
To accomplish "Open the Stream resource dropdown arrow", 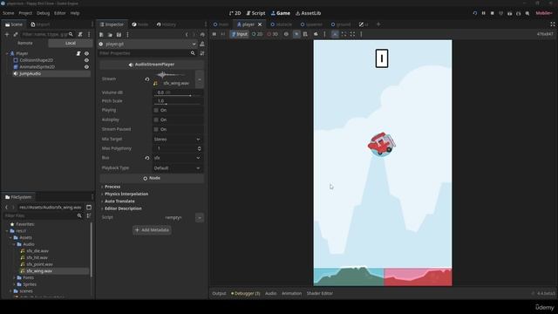I will click(x=200, y=79).
